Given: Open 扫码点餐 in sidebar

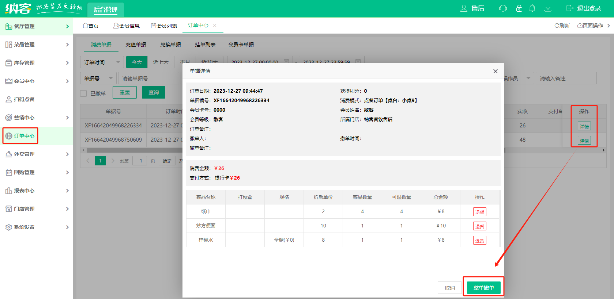Looking at the screenshot, I should tap(37, 99).
